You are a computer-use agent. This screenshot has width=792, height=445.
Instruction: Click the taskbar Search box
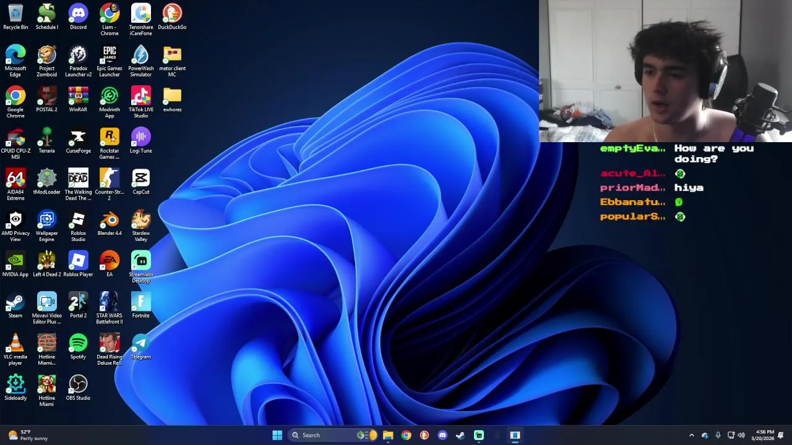tap(334, 435)
